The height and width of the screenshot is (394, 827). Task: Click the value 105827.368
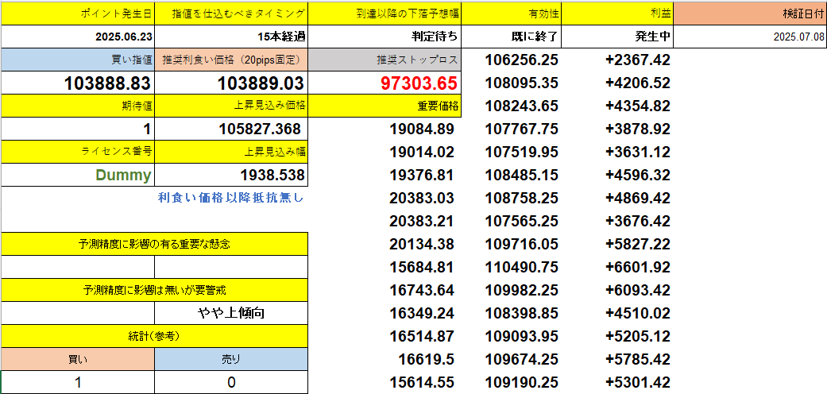coord(231,129)
